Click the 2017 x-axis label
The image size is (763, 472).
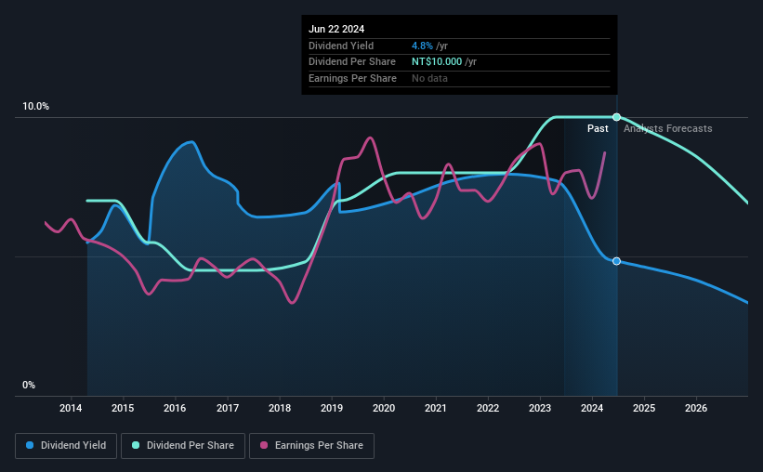point(228,408)
